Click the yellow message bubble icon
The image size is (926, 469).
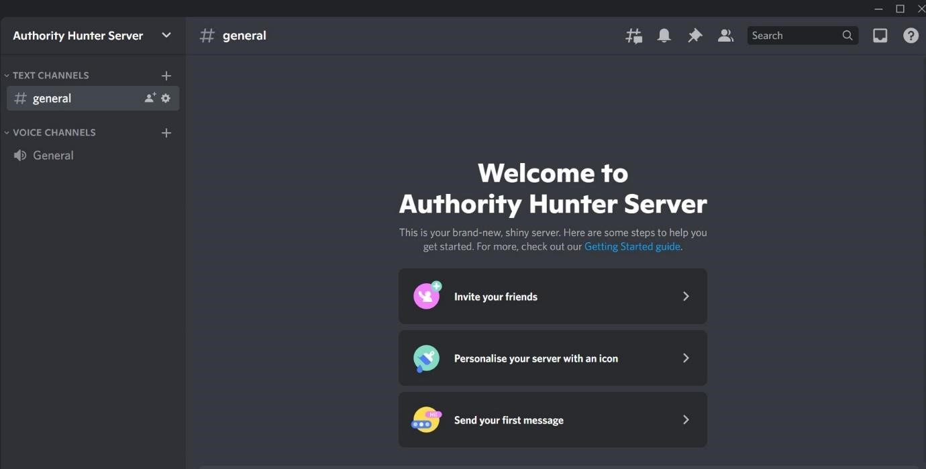[x=426, y=420]
